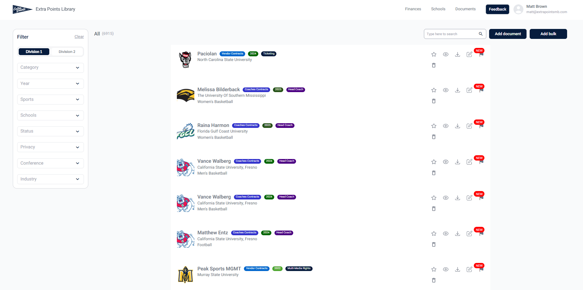
Task: Edit Melissa Bilderback contract
Action: click(469, 90)
